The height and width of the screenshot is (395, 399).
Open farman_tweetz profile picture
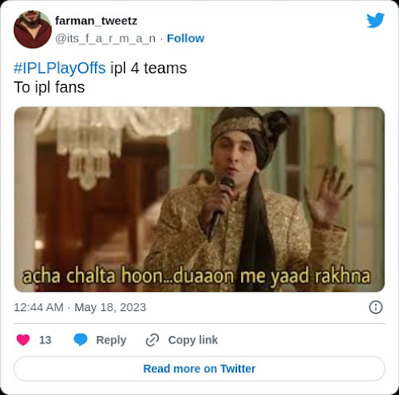tap(32, 29)
